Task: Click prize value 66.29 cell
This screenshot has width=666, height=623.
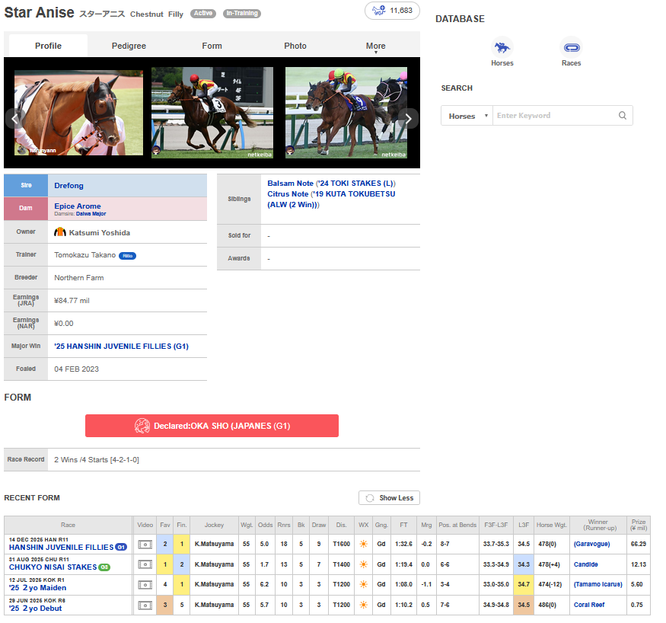Action: coord(639,544)
